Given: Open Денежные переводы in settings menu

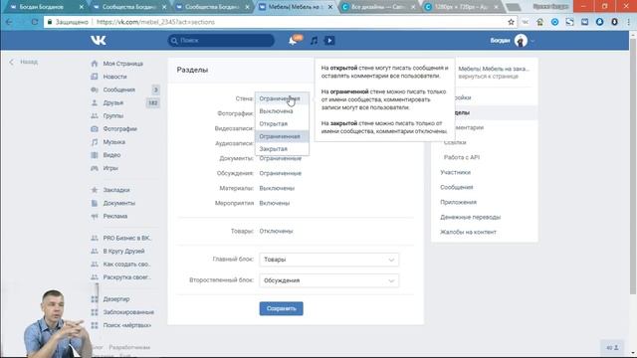Looking at the screenshot, I should 470,217.
